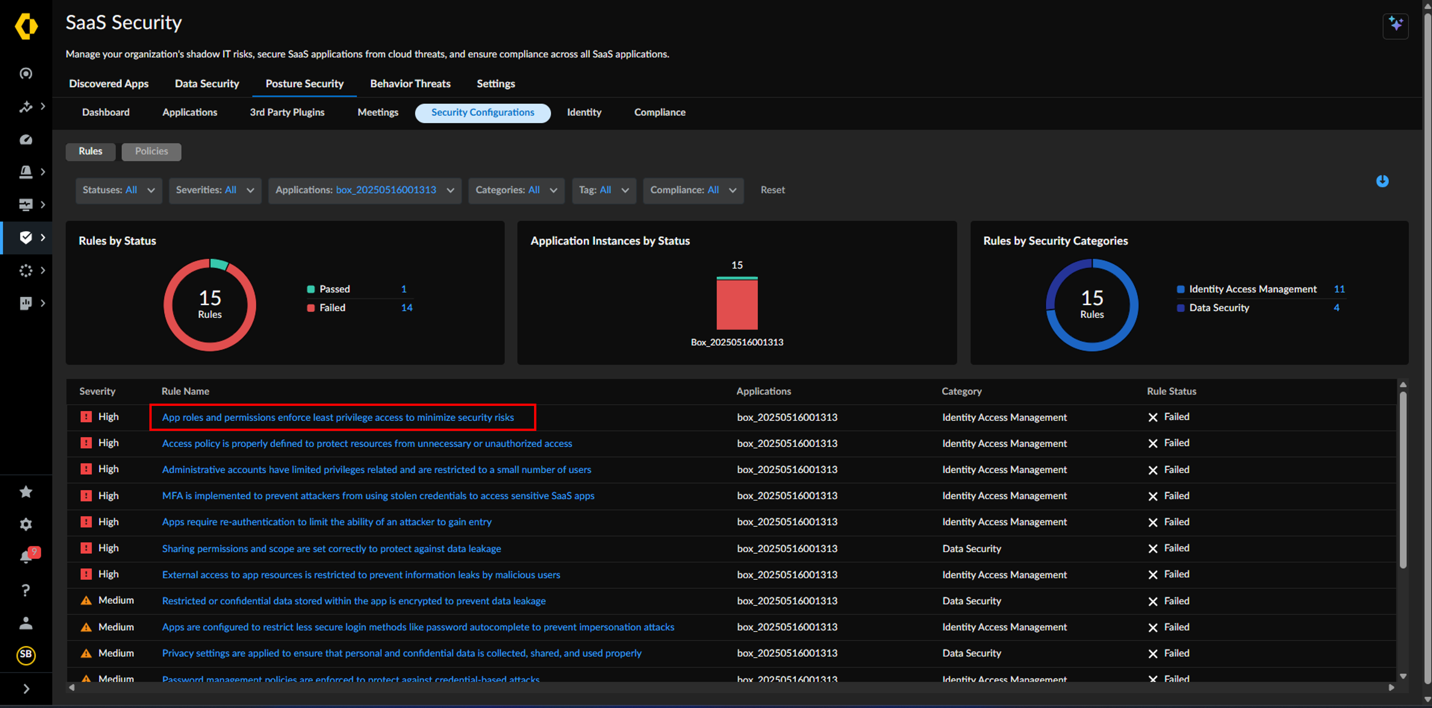This screenshot has height=708, width=1432.
Task: Switch to the Data Security tab
Action: point(207,83)
